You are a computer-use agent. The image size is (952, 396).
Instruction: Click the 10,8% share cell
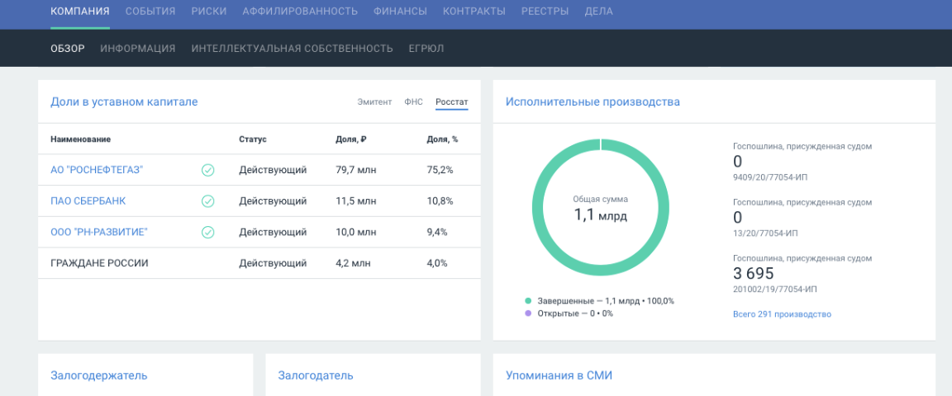pyautogui.click(x=440, y=201)
